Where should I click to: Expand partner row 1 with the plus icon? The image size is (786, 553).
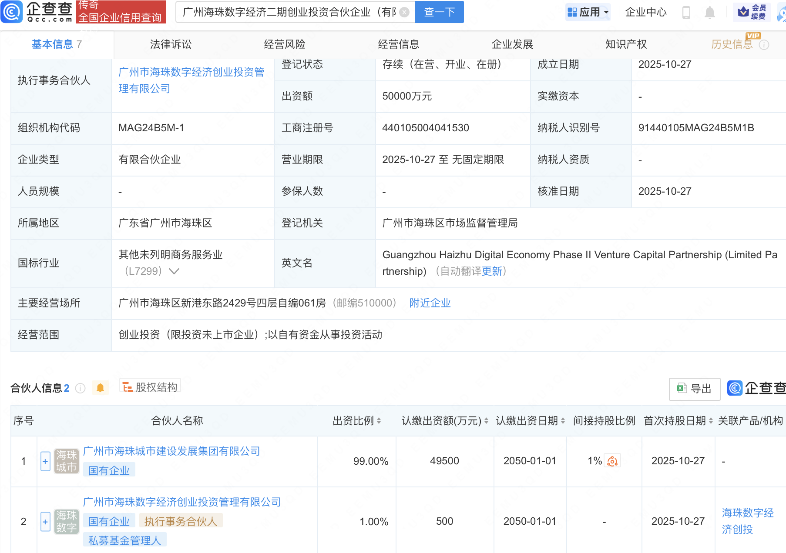click(45, 461)
